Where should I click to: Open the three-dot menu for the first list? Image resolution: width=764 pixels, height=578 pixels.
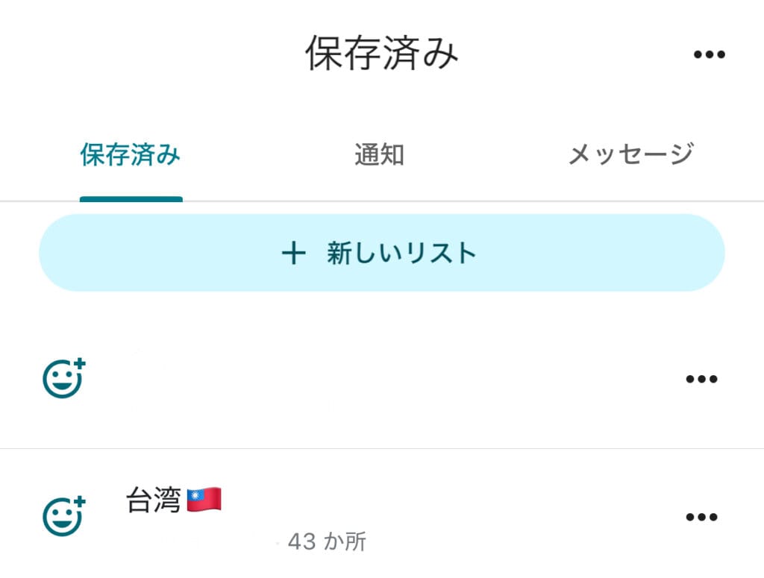700,378
